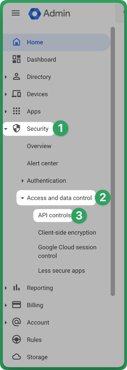Image resolution: width=127 pixels, height=370 pixels.
Task: Select the Home house icon
Action: [17, 42]
